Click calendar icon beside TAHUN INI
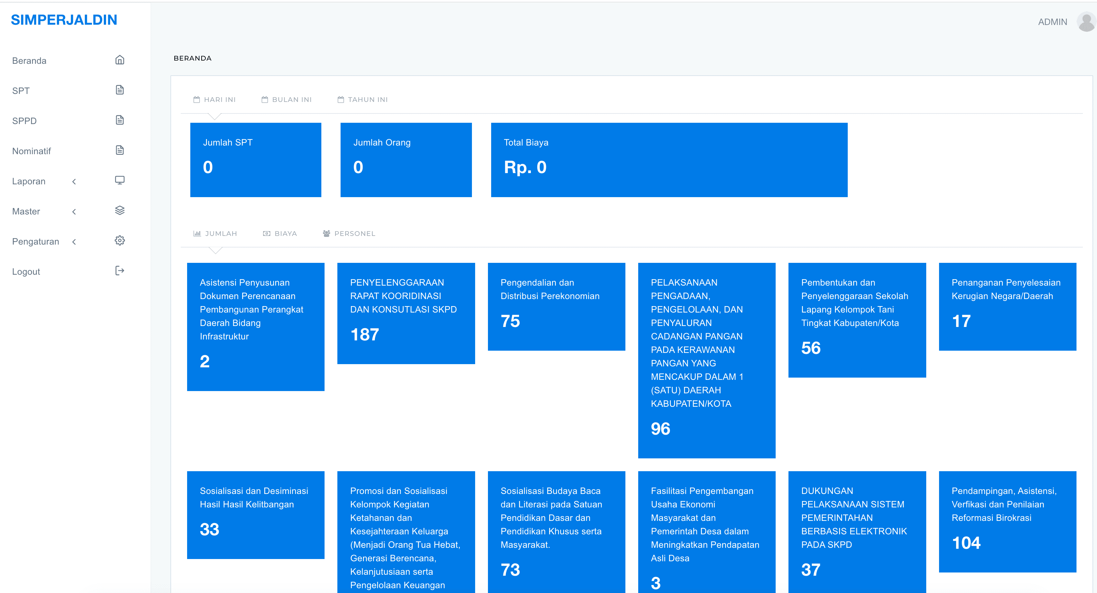 [341, 100]
